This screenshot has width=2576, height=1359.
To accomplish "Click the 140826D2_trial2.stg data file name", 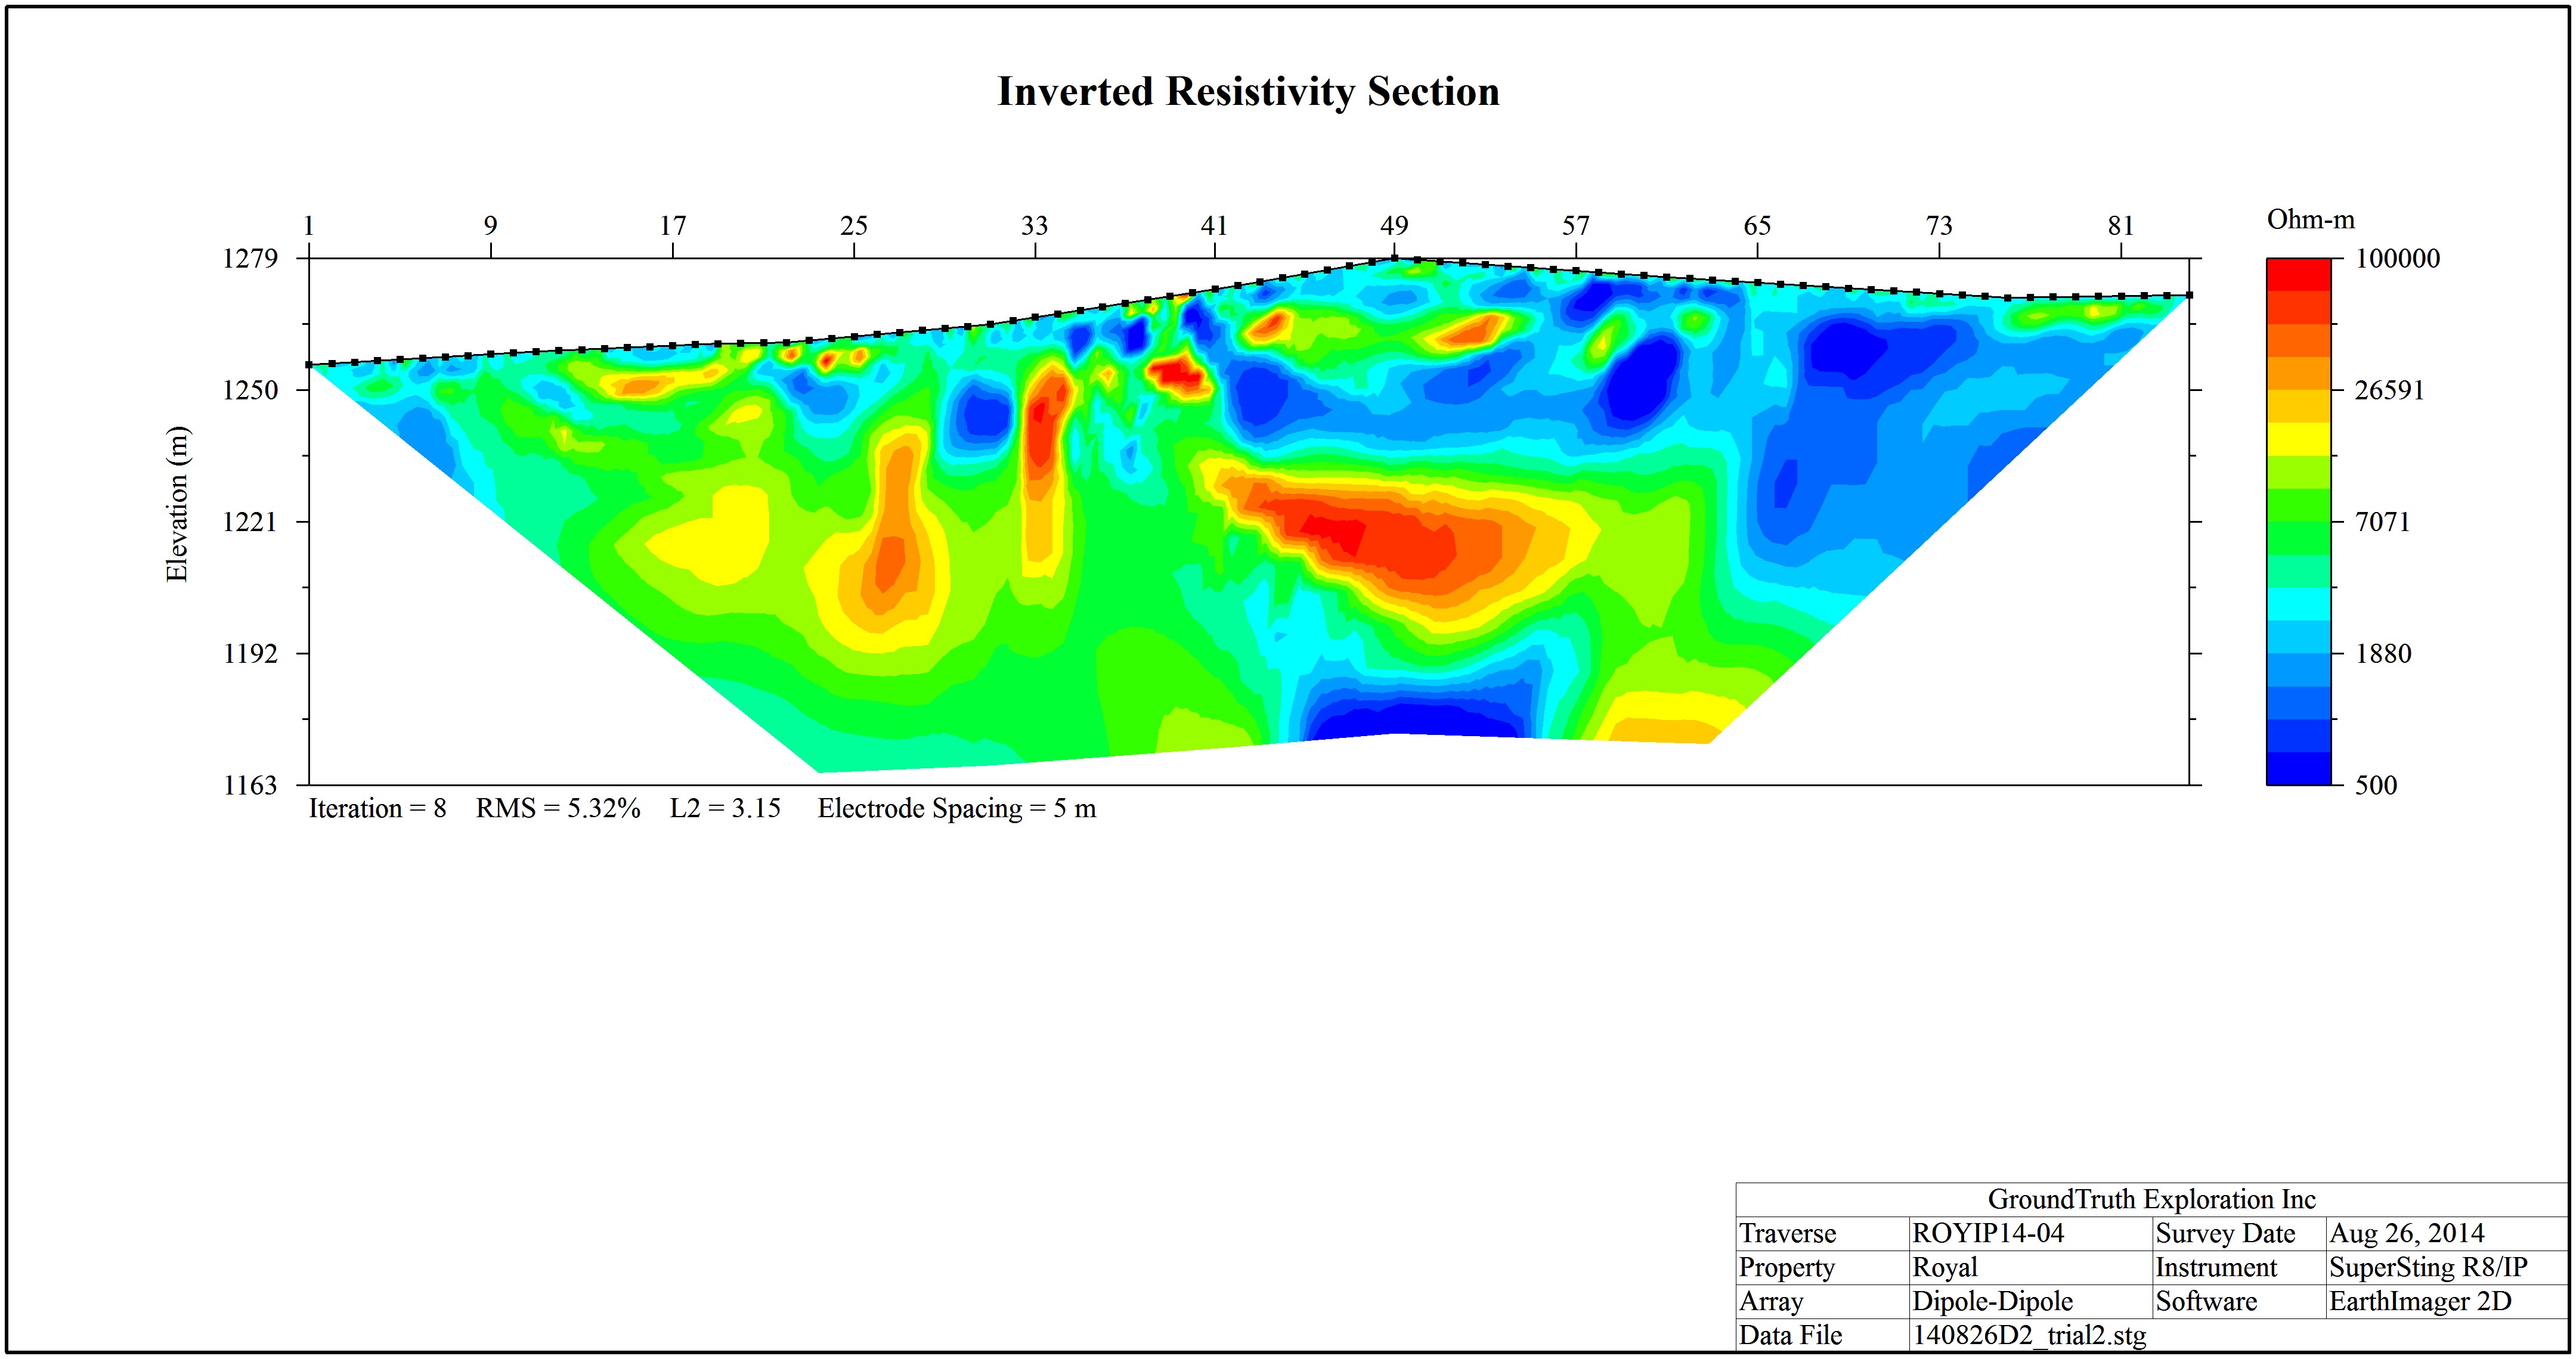I will (x=2029, y=1336).
